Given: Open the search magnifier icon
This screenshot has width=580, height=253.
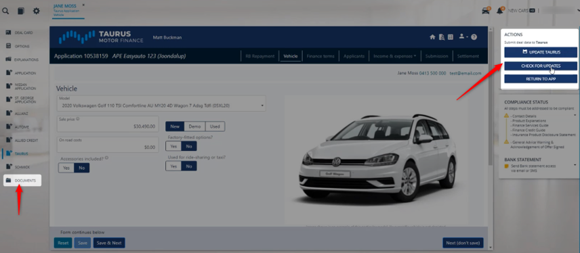Looking at the screenshot, I should [5, 11].
